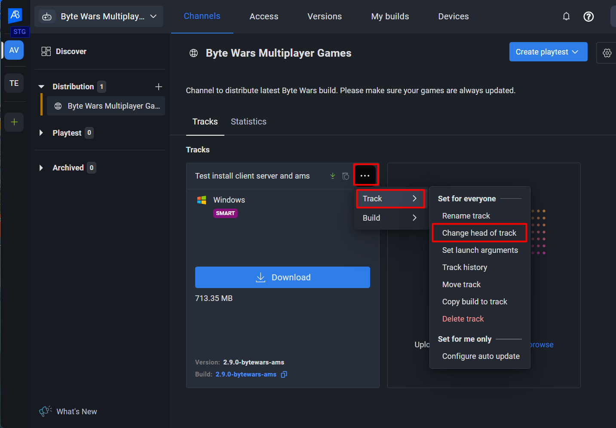Open the notifications bell

tap(567, 16)
